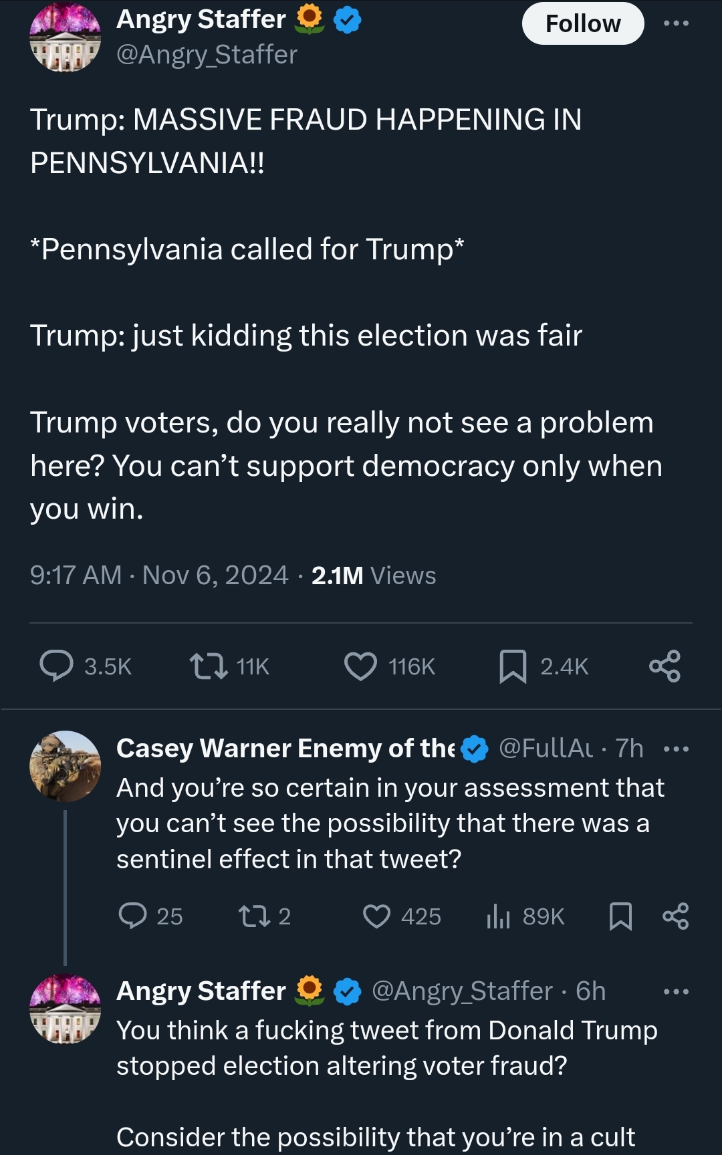This screenshot has height=1155, width=722.
Task: Open more options on main tweet
Action: click(675, 24)
